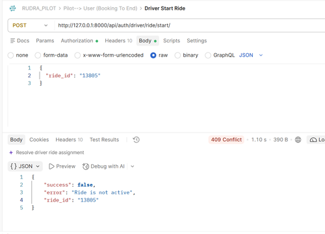Image resolution: width=325 pixels, height=234 pixels.
Task: Open the raw JSON language dropdown
Action: point(251,55)
